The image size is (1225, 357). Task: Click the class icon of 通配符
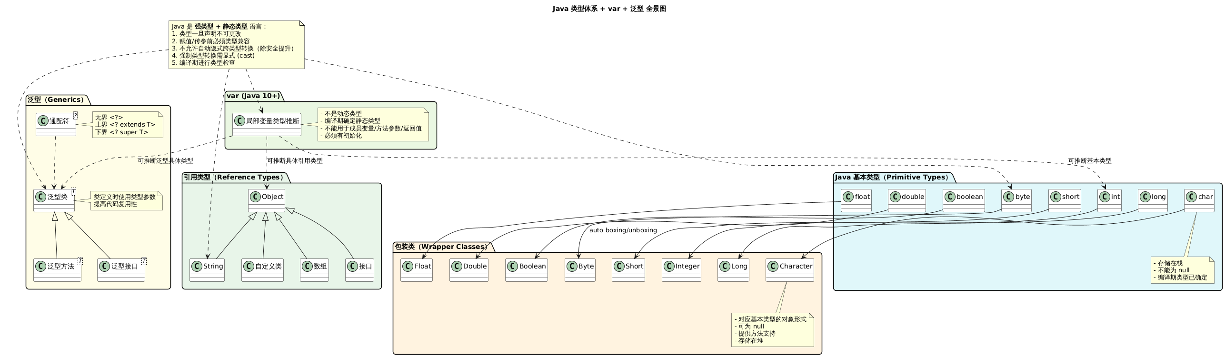tap(43, 121)
